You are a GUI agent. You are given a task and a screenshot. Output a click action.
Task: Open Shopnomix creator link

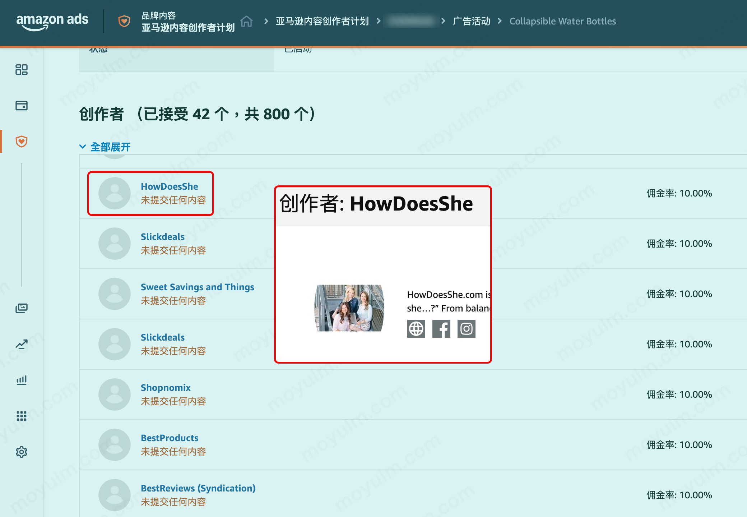click(x=166, y=388)
